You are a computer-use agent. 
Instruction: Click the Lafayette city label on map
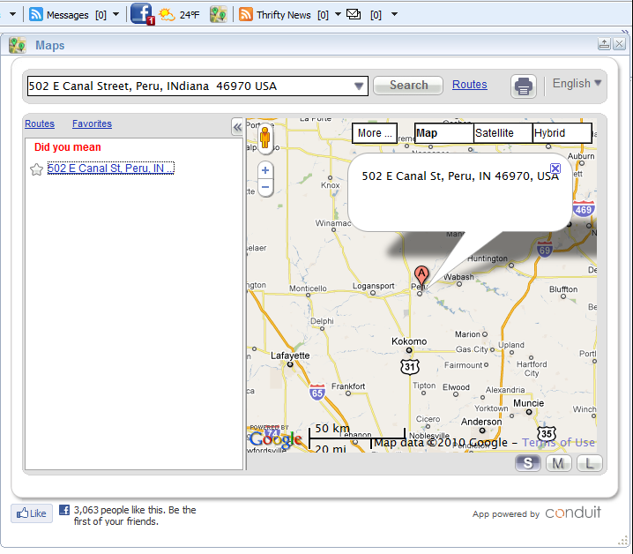pos(290,356)
